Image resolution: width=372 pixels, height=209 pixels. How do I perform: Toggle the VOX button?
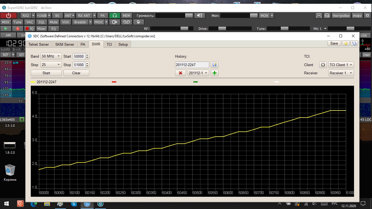pos(66,22)
